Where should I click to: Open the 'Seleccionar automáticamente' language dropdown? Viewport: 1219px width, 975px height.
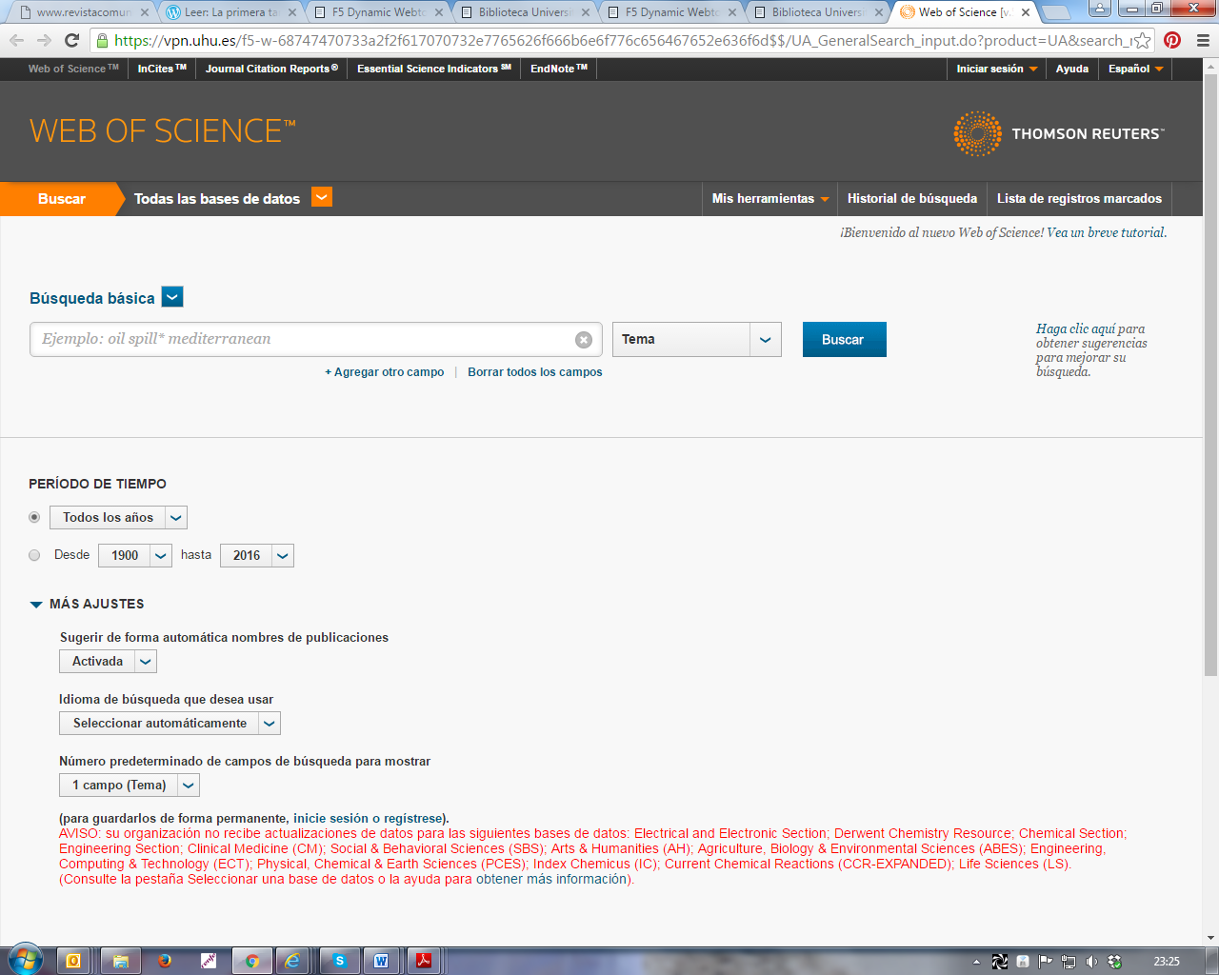point(170,723)
